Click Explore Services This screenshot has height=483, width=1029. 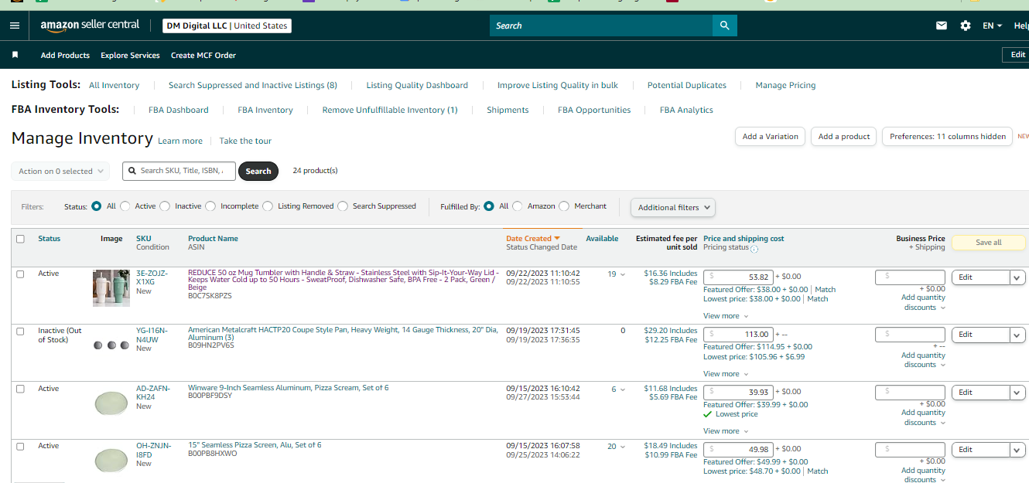pos(130,55)
